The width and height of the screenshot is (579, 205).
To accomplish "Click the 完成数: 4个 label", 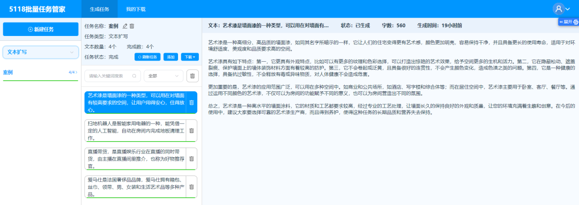I will [x=140, y=47].
